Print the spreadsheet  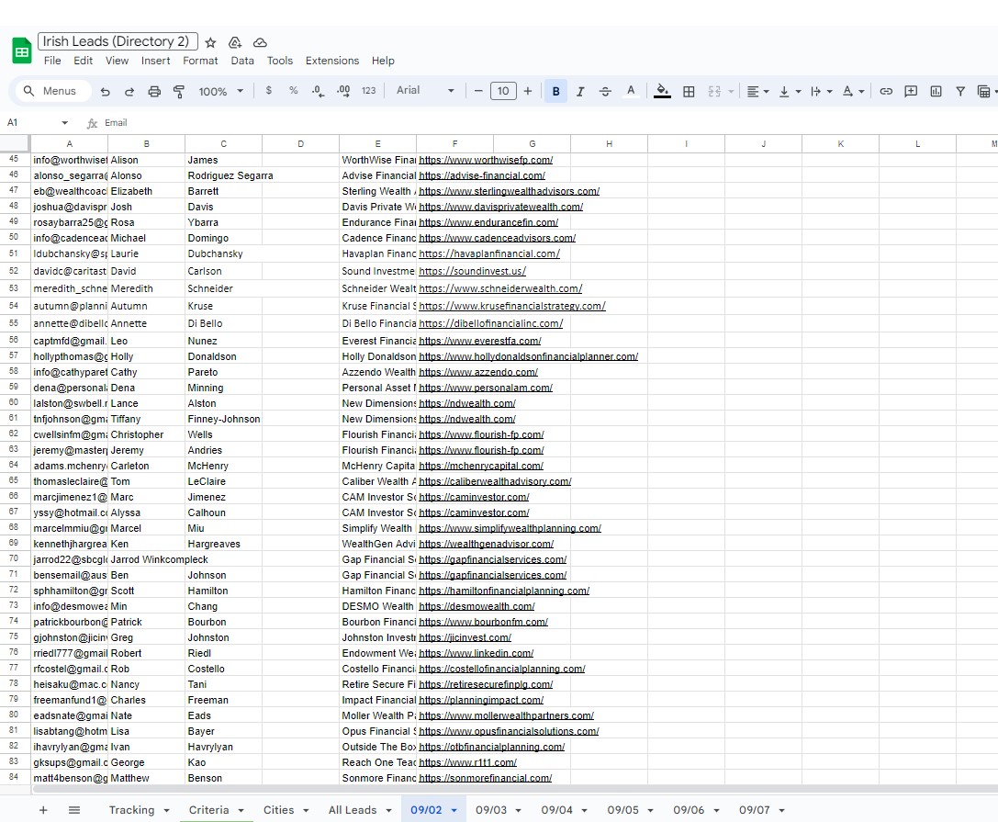click(154, 91)
